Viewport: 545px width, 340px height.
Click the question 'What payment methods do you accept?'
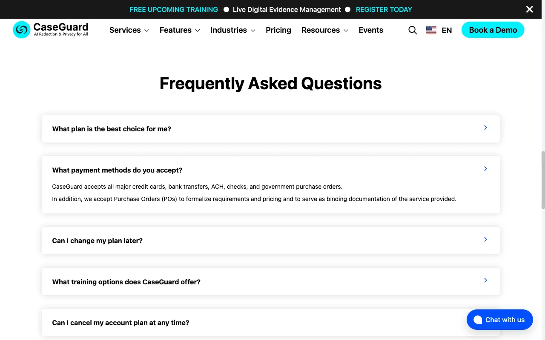(117, 170)
